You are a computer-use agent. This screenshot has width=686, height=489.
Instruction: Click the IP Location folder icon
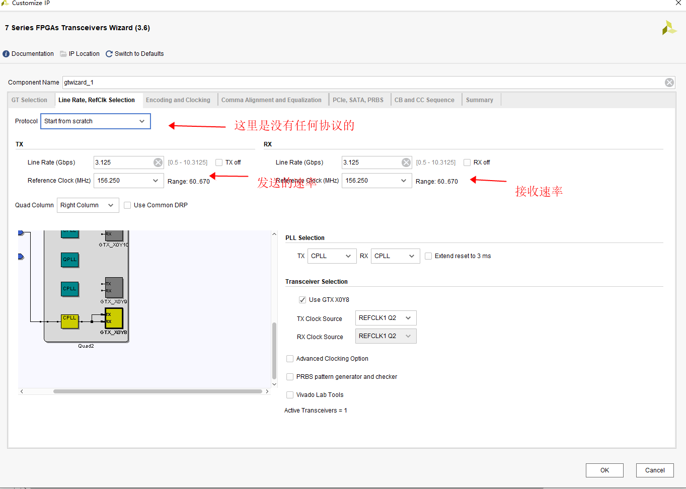coord(63,54)
